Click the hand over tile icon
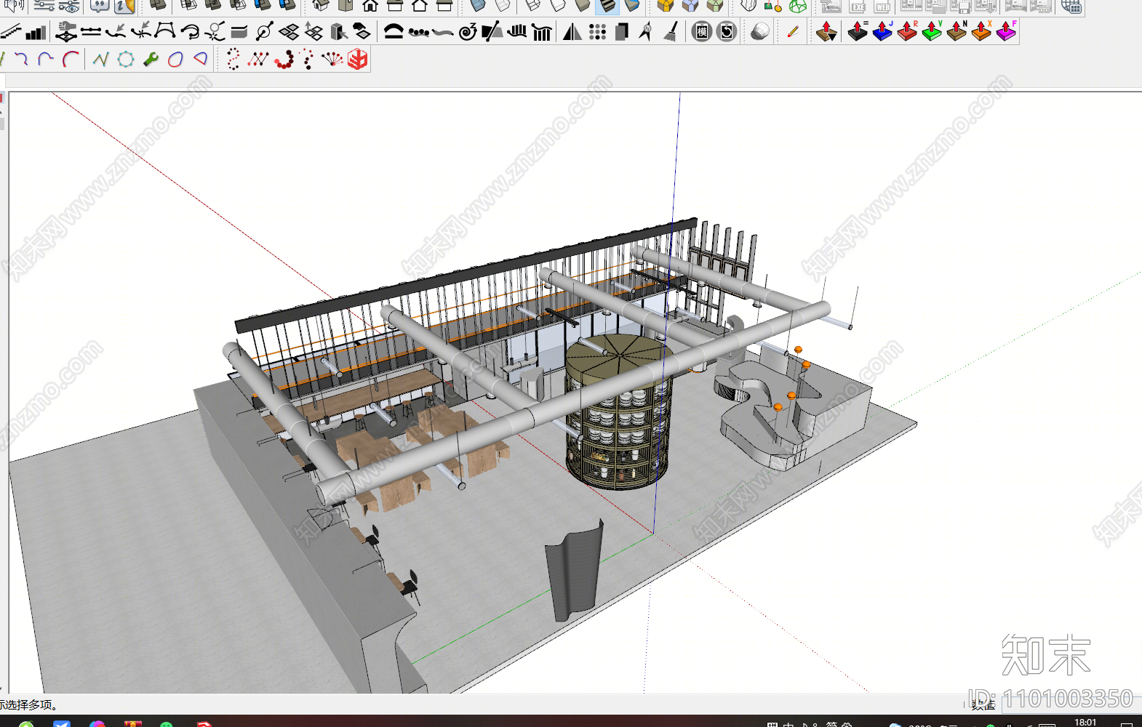 (x=362, y=31)
